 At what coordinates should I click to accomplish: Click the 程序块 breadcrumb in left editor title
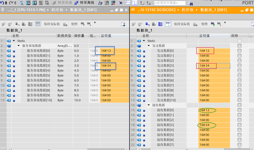(56, 10)
